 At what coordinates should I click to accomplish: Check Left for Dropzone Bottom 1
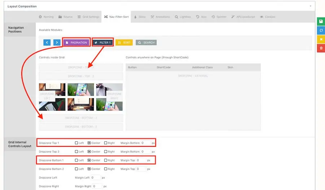click(x=77, y=160)
